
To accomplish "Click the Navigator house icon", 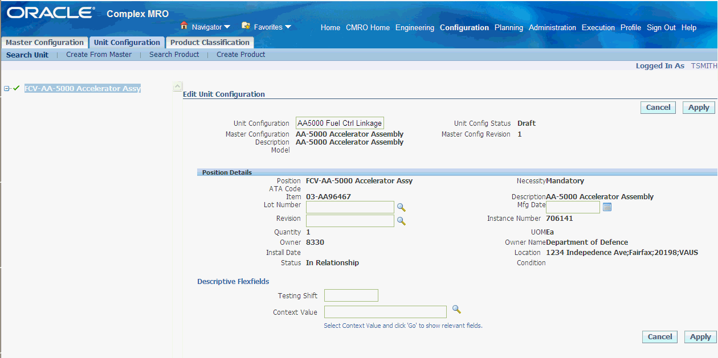I will point(184,26).
